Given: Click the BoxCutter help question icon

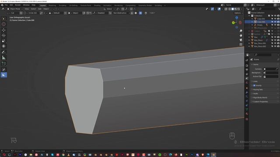Looking at the screenshot, I should [146, 13].
